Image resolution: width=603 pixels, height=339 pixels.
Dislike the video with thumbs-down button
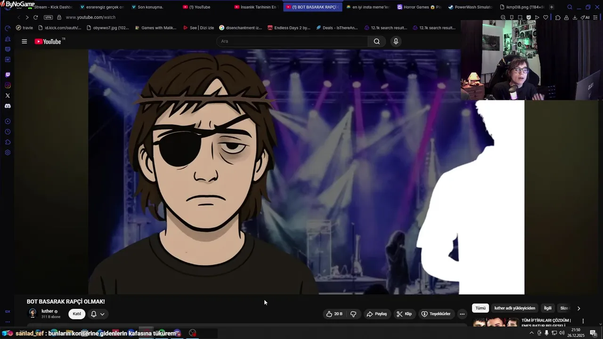tap(353, 314)
